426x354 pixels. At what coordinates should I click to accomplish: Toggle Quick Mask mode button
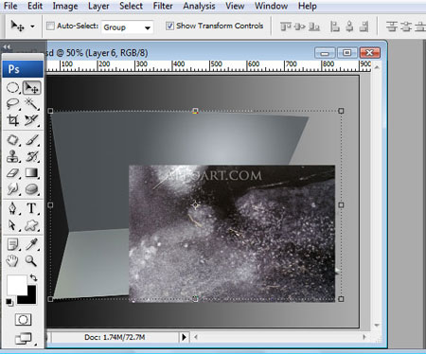point(23,320)
